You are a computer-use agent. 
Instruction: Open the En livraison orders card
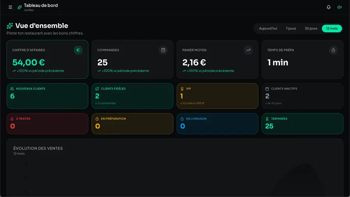(217, 124)
